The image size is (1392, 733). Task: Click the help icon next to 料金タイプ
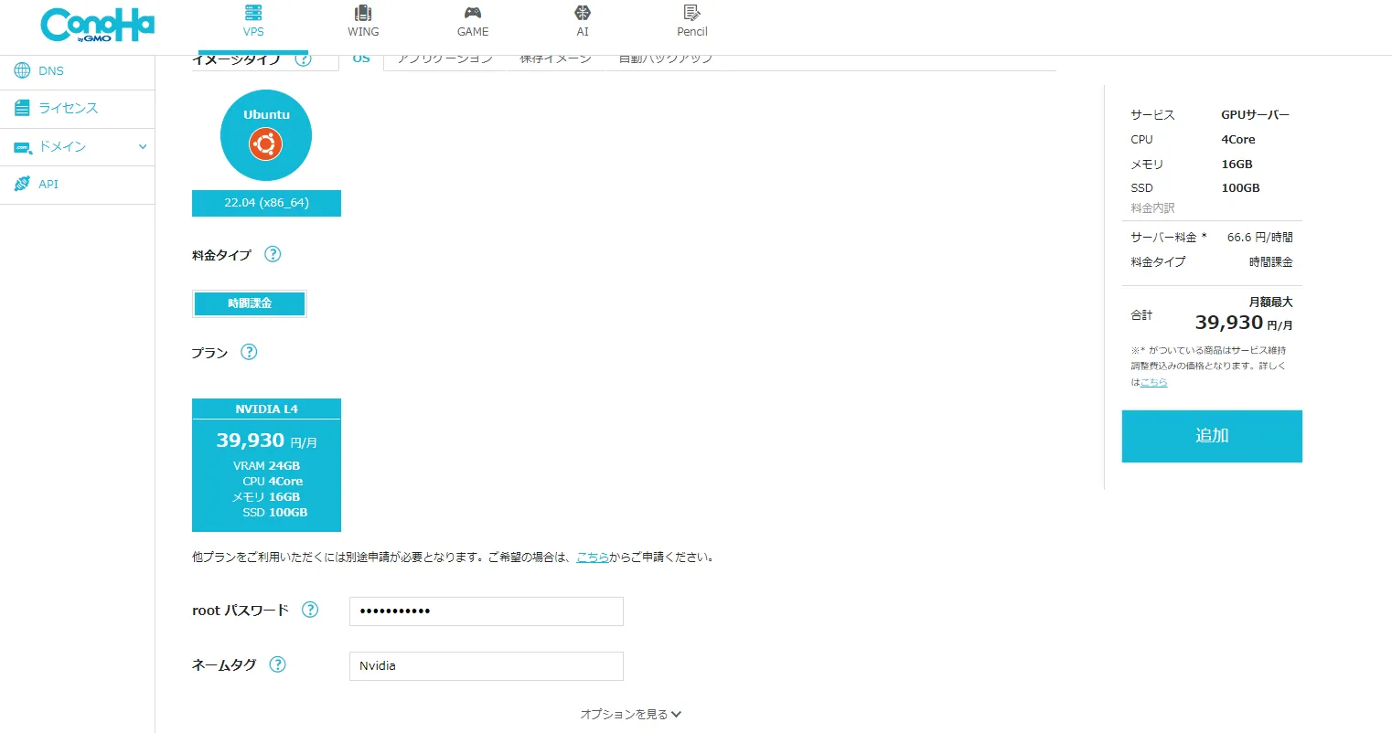(x=273, y=255)
